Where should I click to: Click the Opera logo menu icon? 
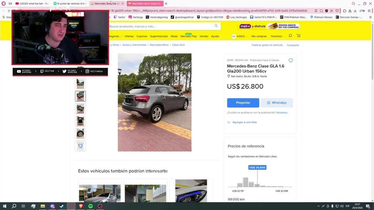coord(4,3)
